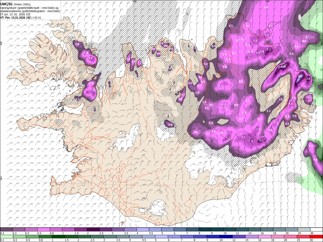
Task: Click the rain legend swatch starting at 3
Action: coord(110,236)
